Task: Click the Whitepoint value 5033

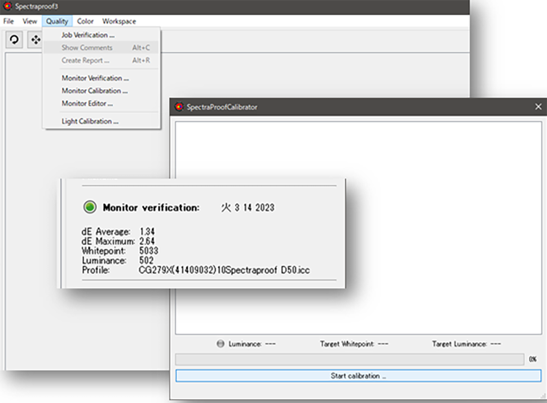Action: click(x=149, y=251)
